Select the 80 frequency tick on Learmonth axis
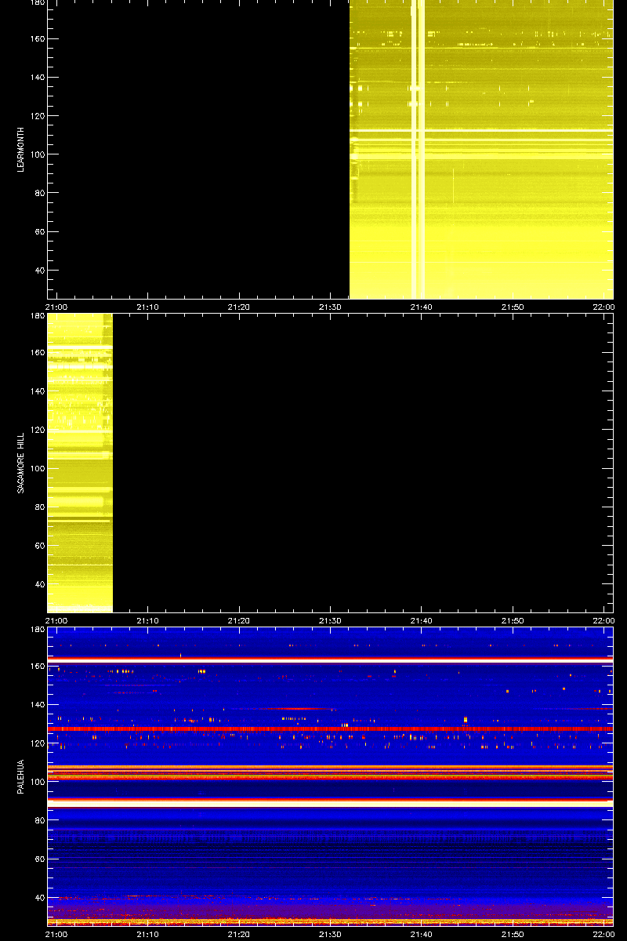 pyautogui.click(x=38, y=194)
